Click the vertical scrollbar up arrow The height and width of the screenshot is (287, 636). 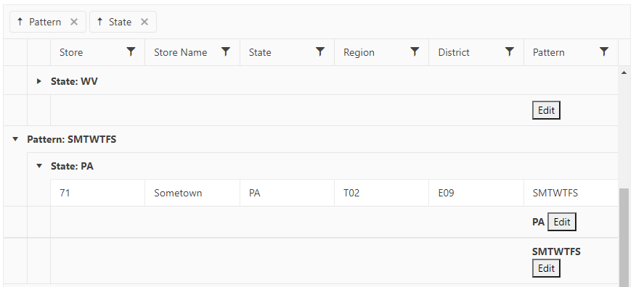[x=624, y=72]
